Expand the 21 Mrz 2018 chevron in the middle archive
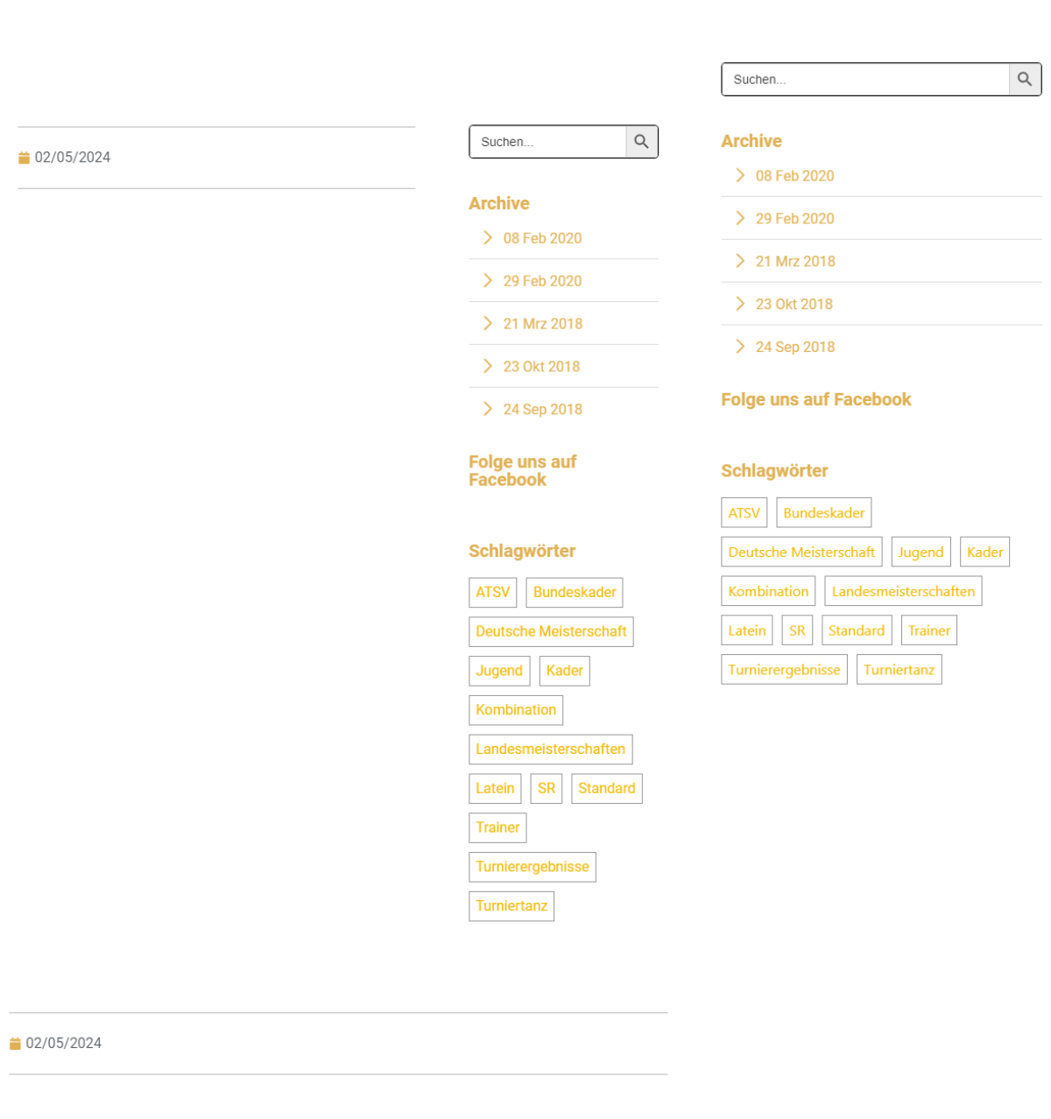This screenshot has height=1119, width=1051. 488,323
